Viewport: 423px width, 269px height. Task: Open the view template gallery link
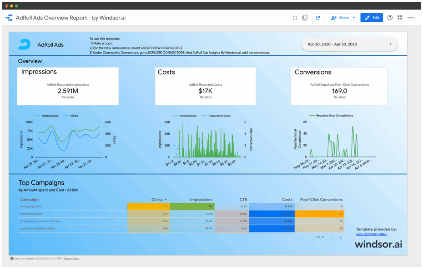(x=372, y=235)
